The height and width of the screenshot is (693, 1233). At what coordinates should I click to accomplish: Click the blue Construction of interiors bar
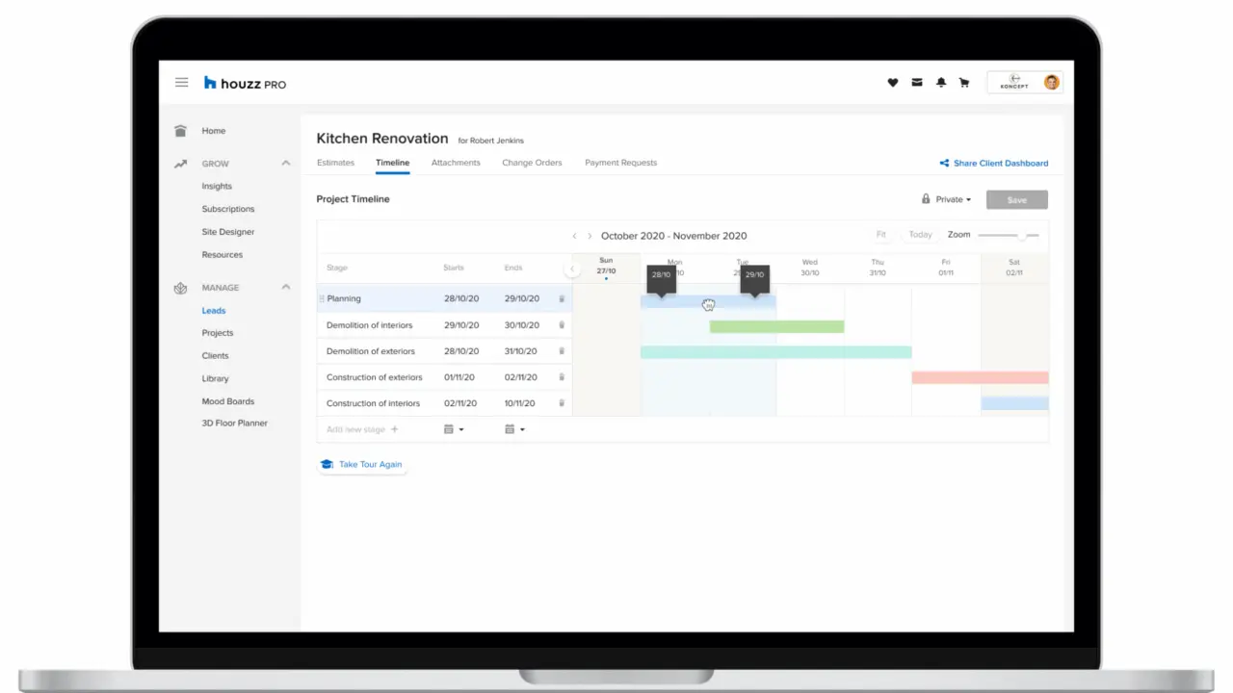[1014, 404]
